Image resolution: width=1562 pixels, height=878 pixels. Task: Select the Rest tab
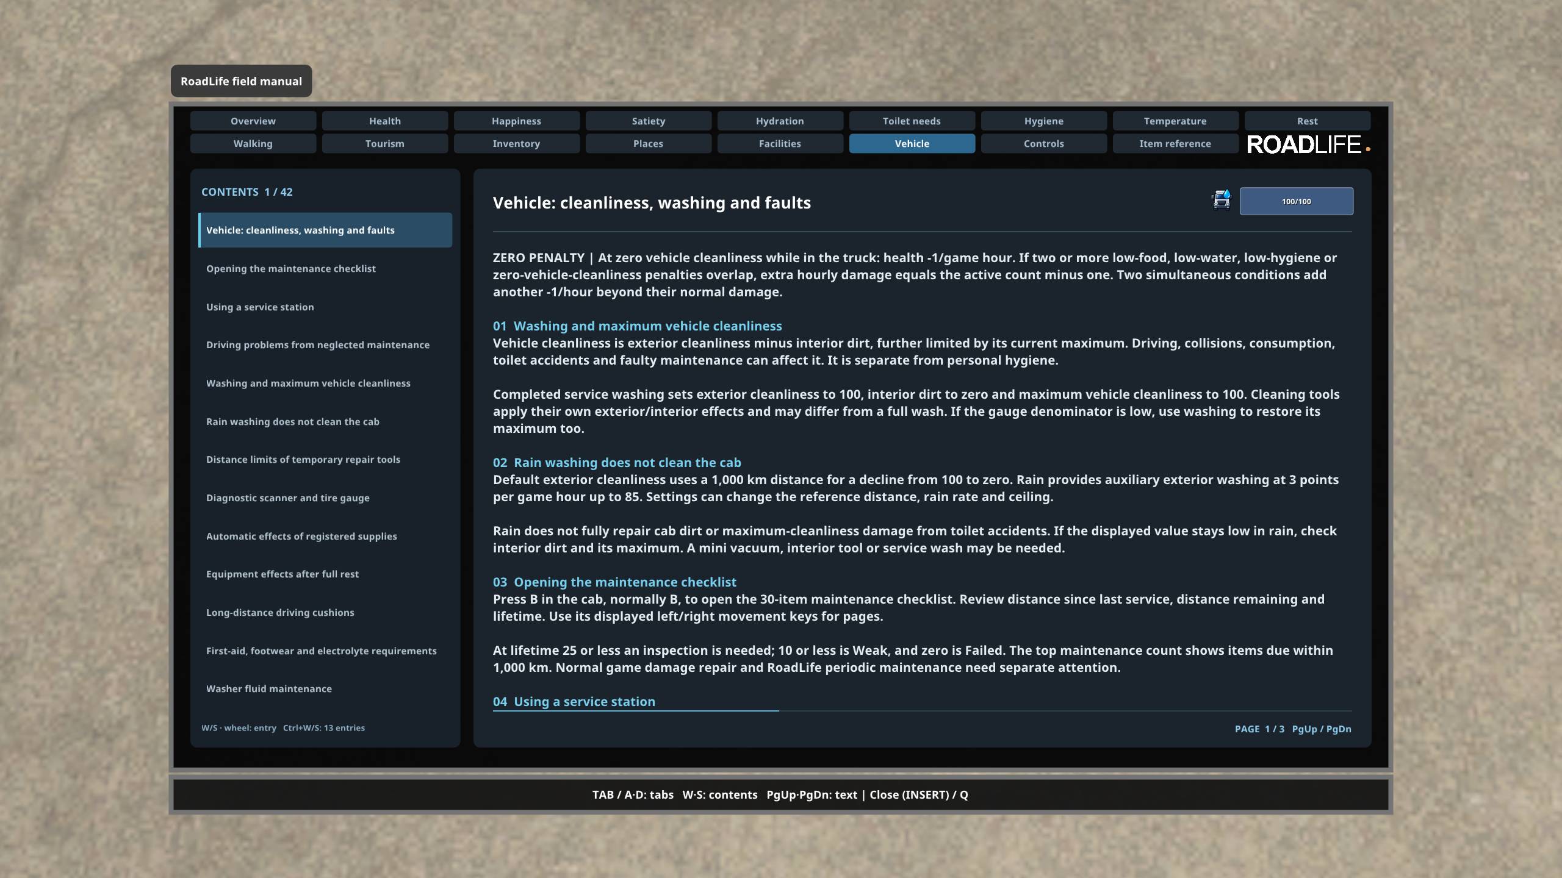coord(1308,121)
